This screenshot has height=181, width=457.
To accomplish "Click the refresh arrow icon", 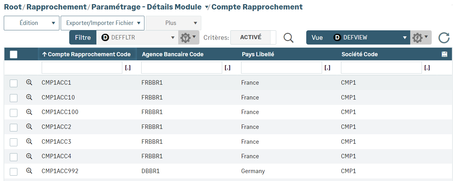I will [444, 38].
